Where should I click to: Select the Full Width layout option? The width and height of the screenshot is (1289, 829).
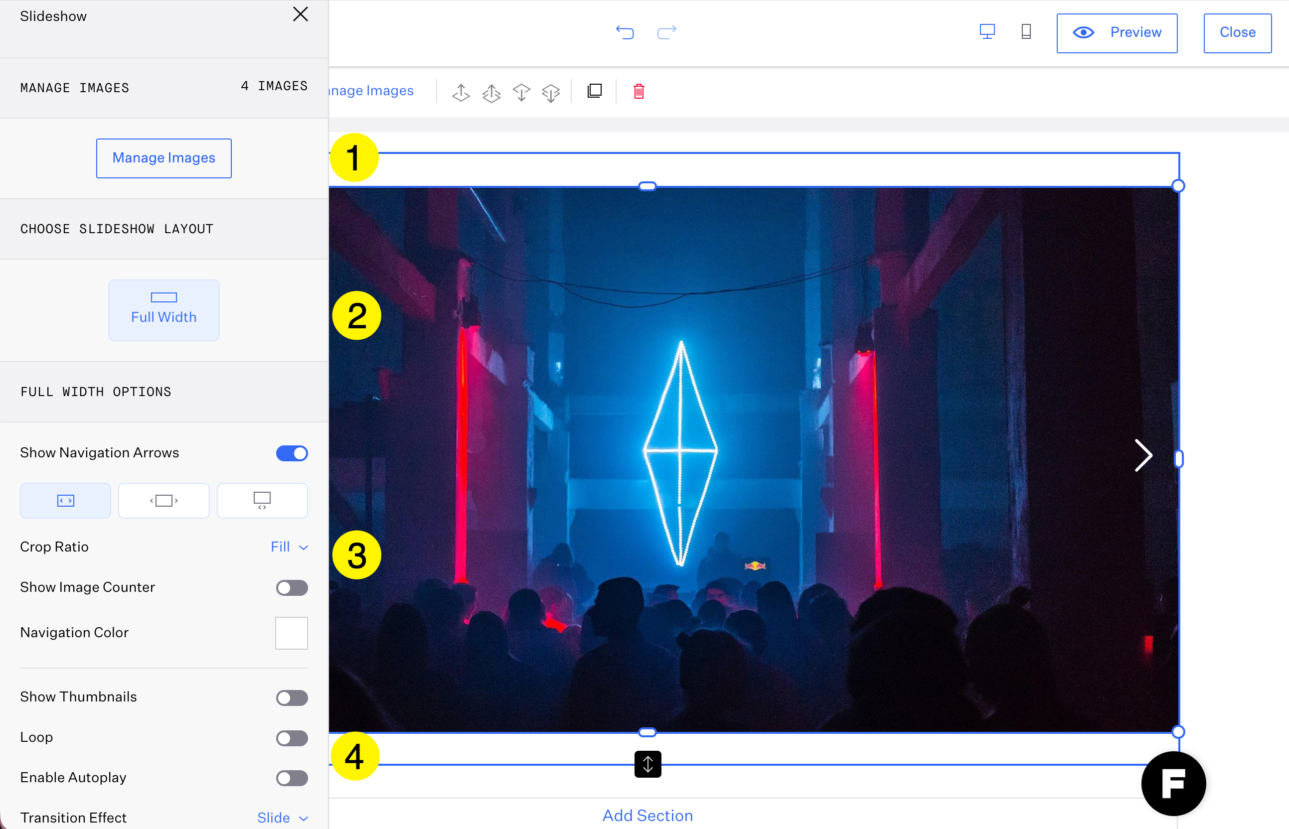tap(163, 310)
